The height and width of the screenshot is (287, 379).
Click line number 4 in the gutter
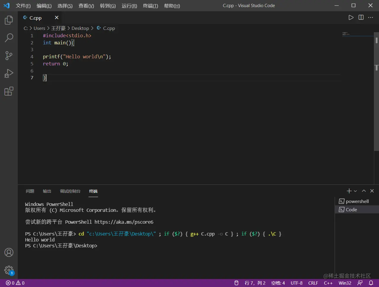pyautogui.click(x=32, y=57)
